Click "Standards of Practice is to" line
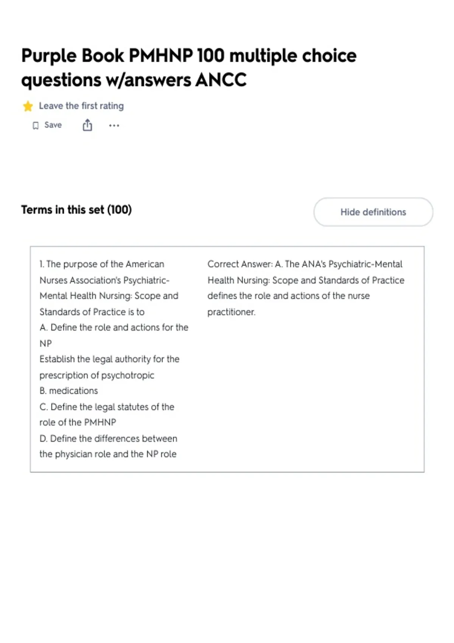Viewport: 454px width, 643px height. pos(92,312)
